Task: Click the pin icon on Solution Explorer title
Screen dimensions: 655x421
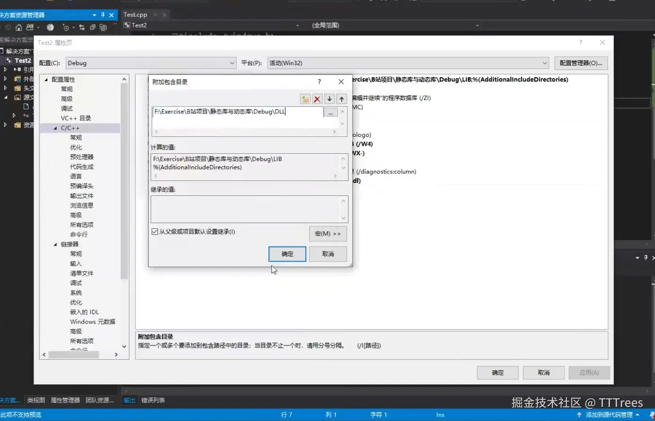Action: click(103, 15)
